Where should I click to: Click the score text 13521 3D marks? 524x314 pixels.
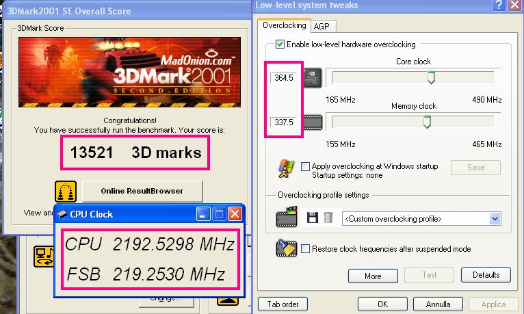click(x=135, y=153)
